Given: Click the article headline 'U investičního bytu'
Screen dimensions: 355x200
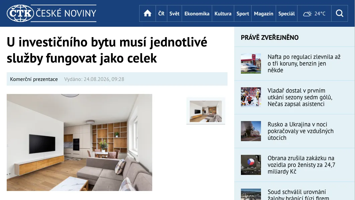Looking at the screenshot, I should click(107, 50).
